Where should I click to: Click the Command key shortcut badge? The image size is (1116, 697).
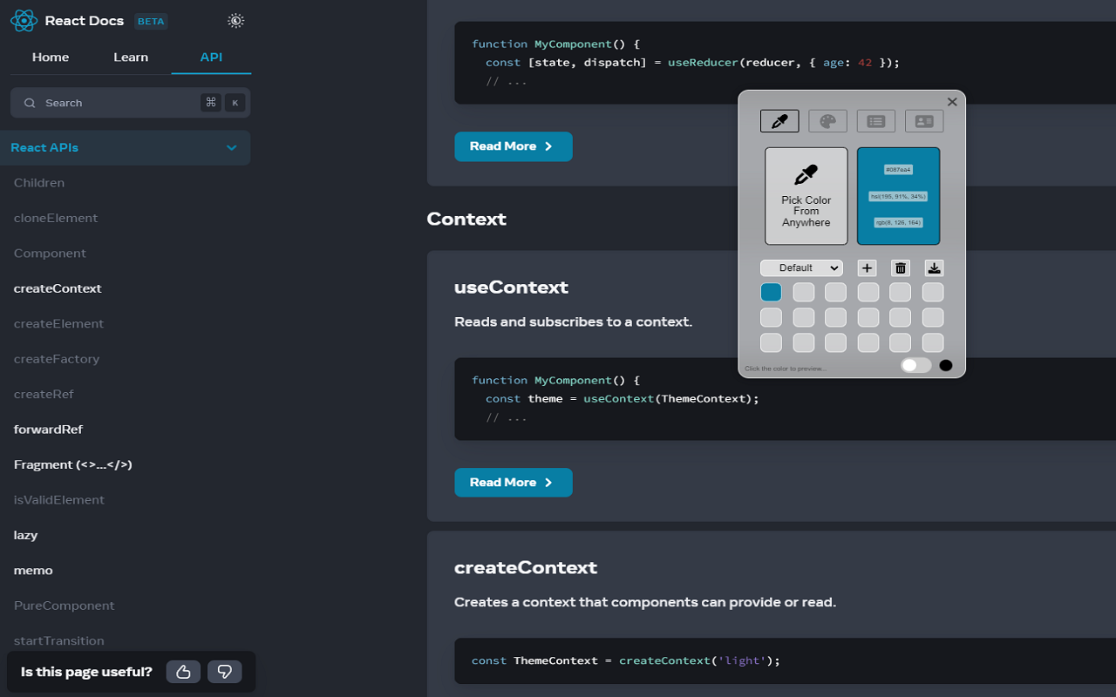click(210, 103)
